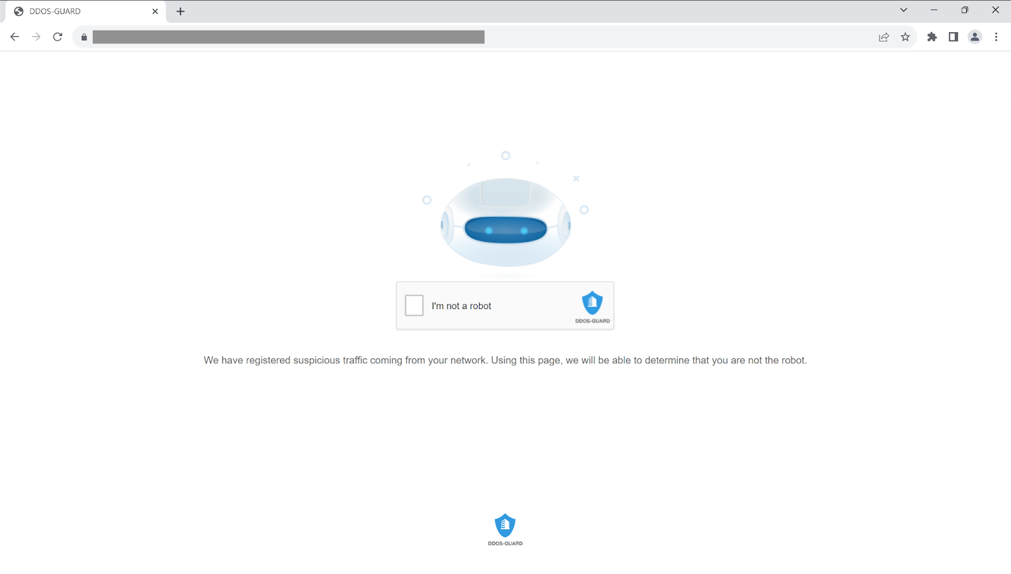Reload the current page
Screen dimensions: 1011x574
coord(58,37)
